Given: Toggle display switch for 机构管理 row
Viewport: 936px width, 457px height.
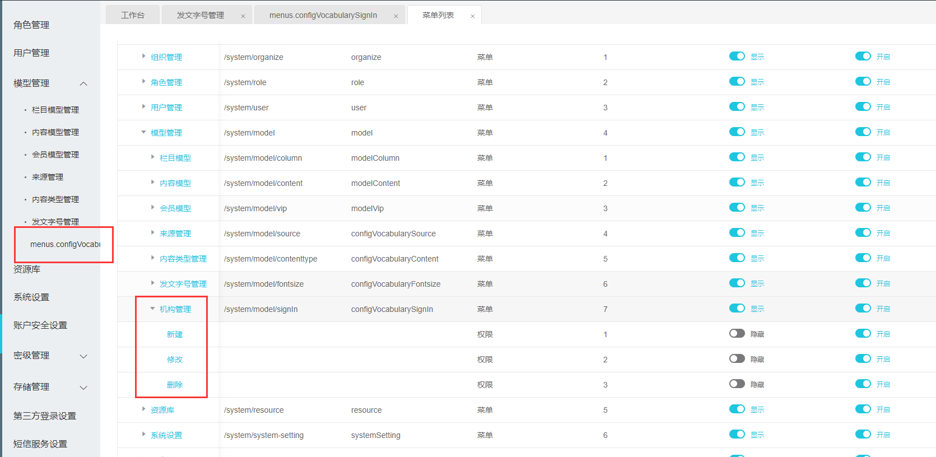Looking at the screenshot, I should coord(737,308).
